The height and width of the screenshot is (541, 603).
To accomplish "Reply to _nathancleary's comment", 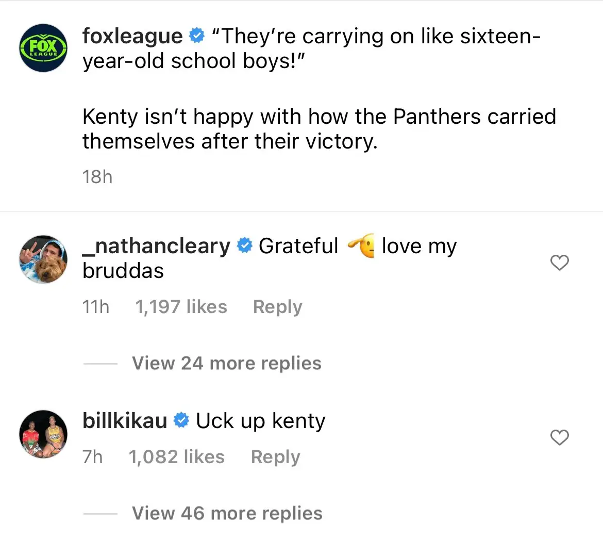I will [277, 307].
